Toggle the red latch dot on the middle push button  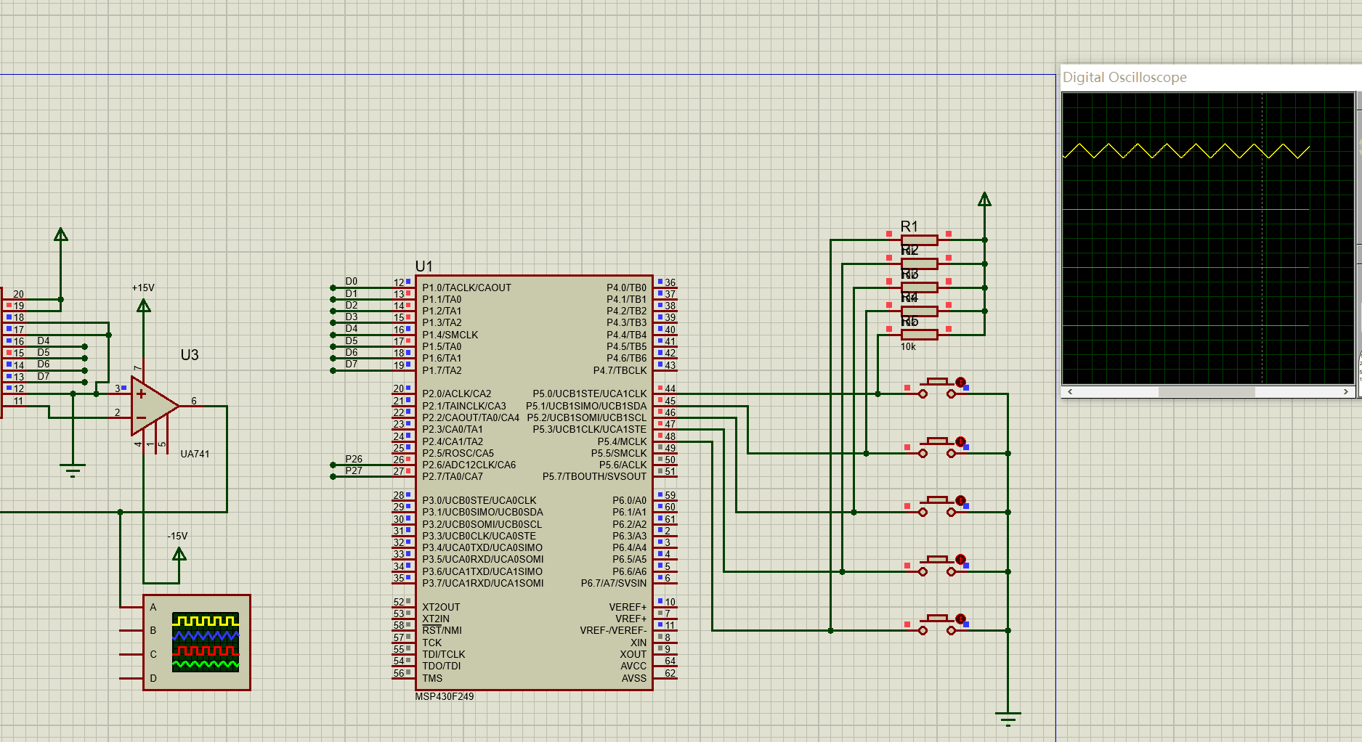click(x=960, y=500)
